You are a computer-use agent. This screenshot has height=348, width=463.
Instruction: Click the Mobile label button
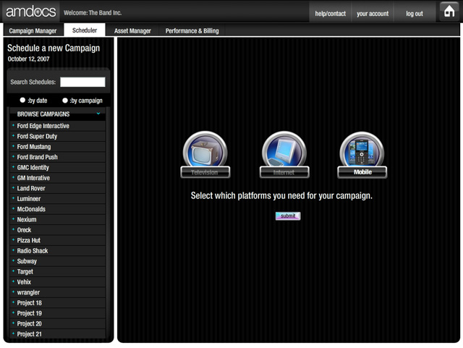click(362, 172)
